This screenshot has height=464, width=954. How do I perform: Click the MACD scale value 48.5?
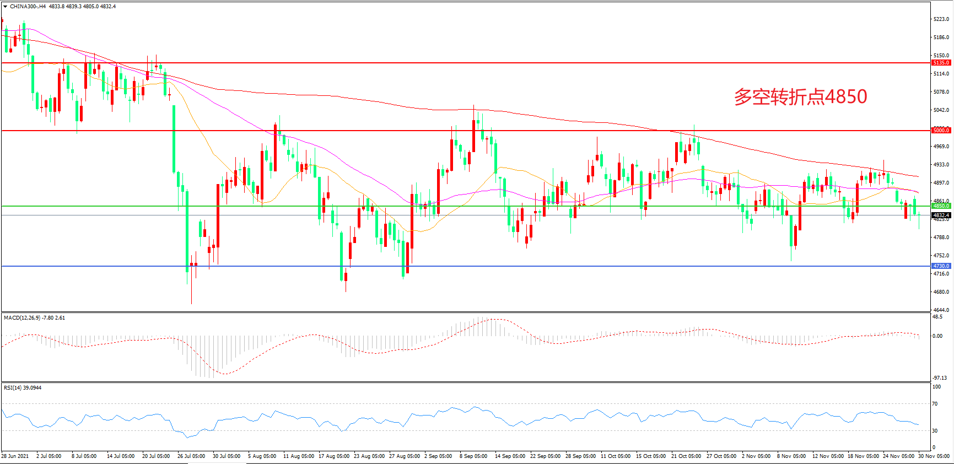937,317
